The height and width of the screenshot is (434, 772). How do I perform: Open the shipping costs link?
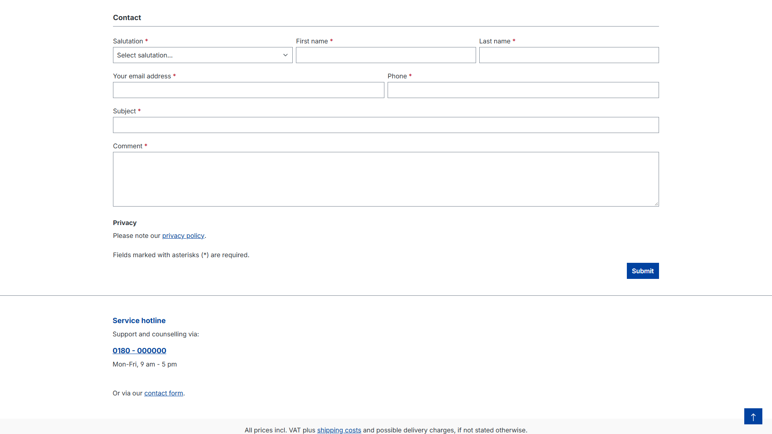(339, 430)
